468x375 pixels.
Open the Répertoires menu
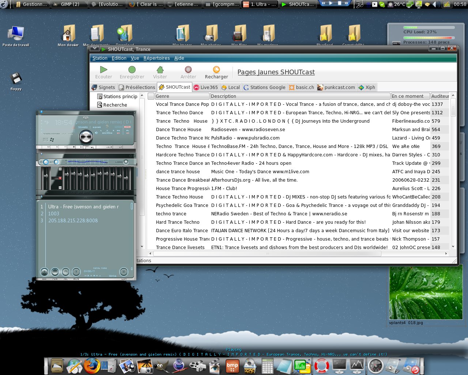(x=156, y=58)
